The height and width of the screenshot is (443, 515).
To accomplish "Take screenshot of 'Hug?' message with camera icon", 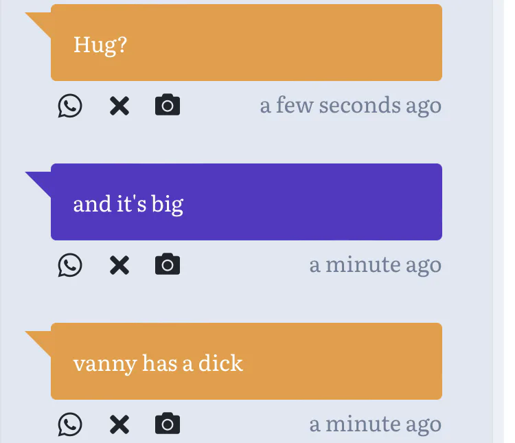I will [168, 104].
